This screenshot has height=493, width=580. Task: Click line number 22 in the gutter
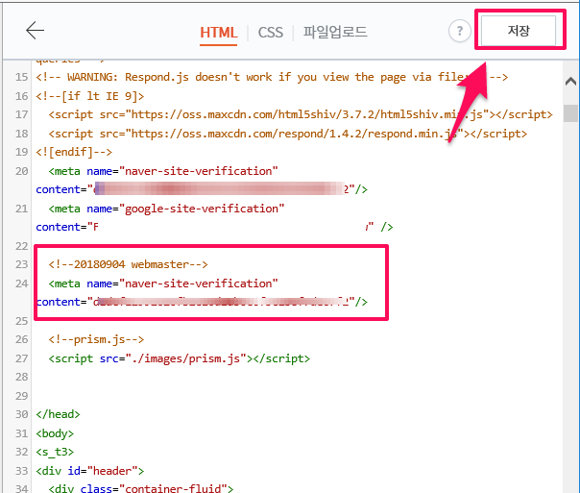pos(21,246)
